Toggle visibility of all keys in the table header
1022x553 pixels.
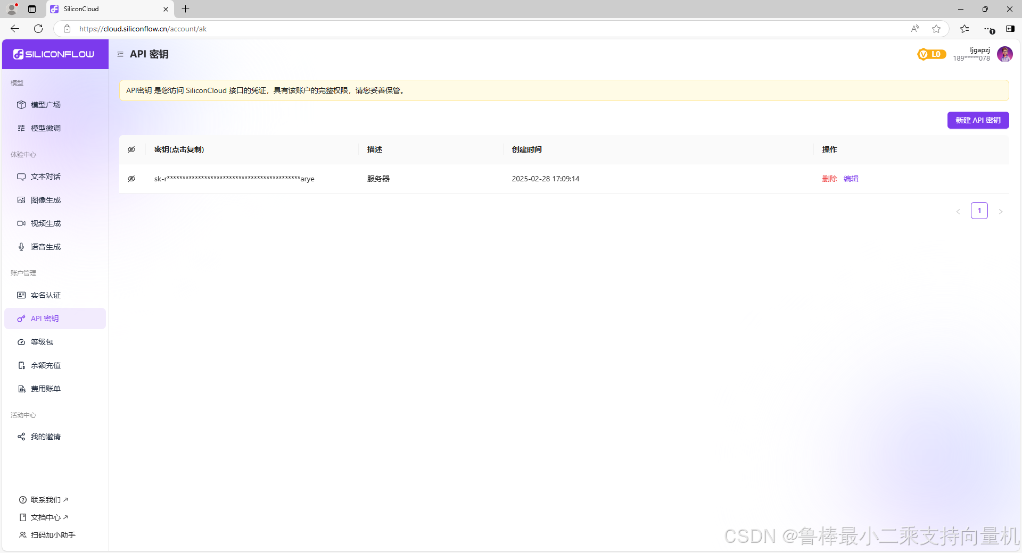pos(131,149)
